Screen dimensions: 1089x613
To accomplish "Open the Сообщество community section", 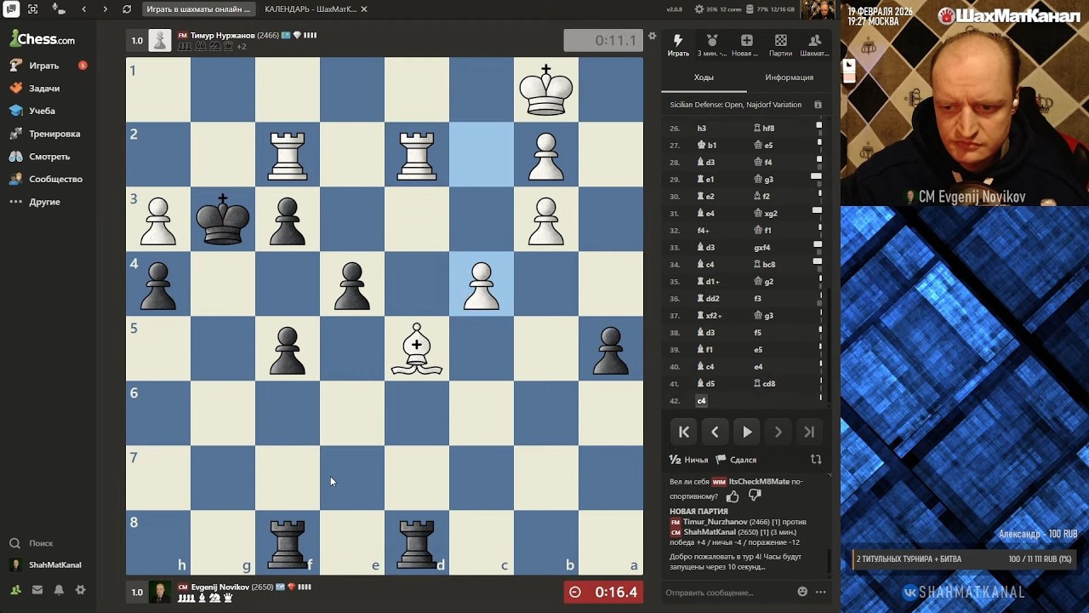I will tap(55, 179).
